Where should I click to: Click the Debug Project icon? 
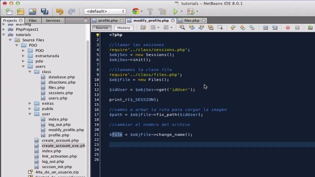pyautogui.click(x=190, y=11)
